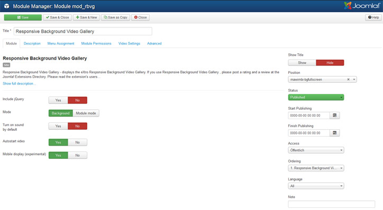This screenshot has width=383, height=210.
Task: Click Save & New button
Action: (x=86, y=17)
